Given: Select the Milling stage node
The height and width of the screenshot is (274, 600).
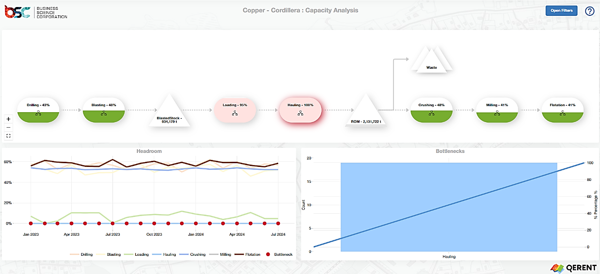Looking at the screenshot, I should [x=497, y=110].
